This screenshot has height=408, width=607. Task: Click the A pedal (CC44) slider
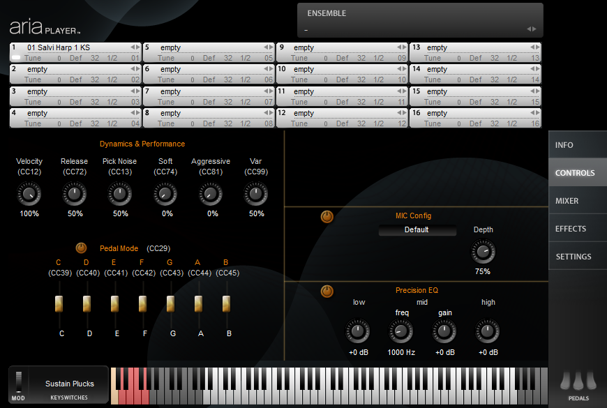pos(198,304)
